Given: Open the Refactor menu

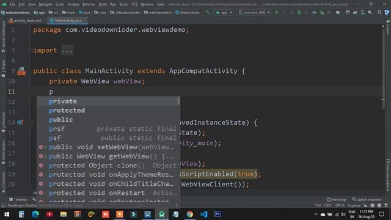Looking at the screenshot, I should [x=89, y=4].
